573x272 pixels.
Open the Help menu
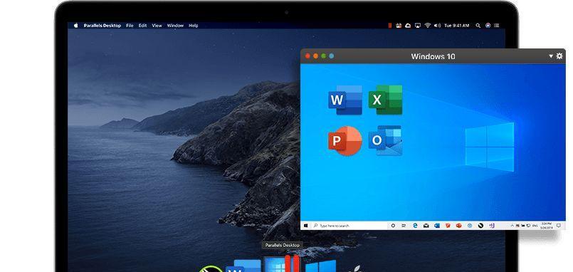(x=194, y=26)
